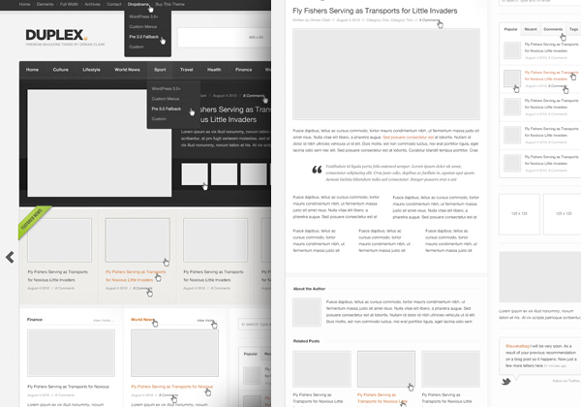The width and height of the screenshot is (581, 407).
Task: Go to Travel in the main navigation
Action: pyautogui.click(x=186, y=70)
